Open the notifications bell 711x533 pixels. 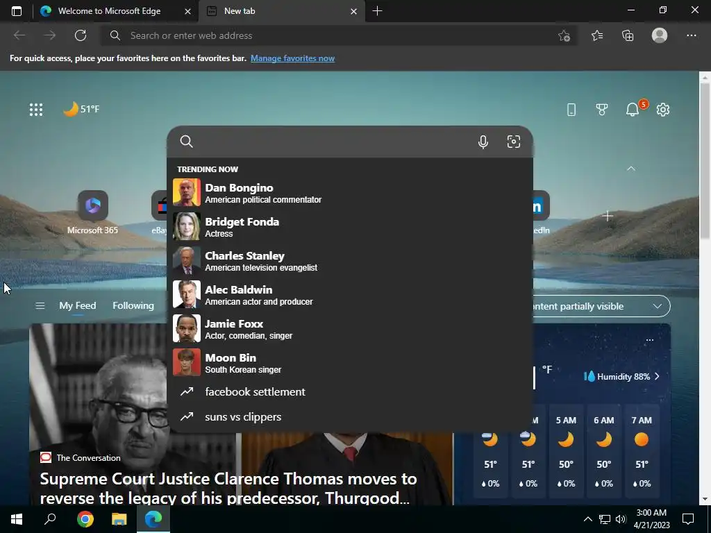(x=633, y=109)
